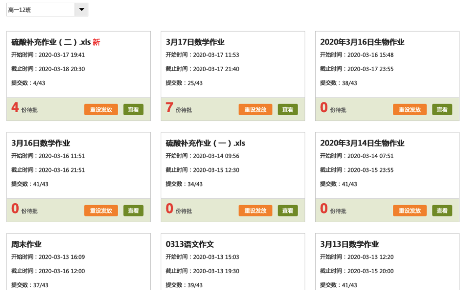Click the 0313语文作文 card title
This screenshot has height=290, width=465.
[x=190, y=244]
